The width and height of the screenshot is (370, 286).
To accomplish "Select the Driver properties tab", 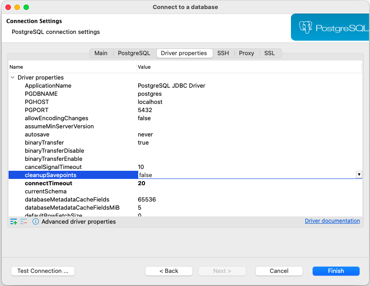I will pyautogui.click(x=184, y=53).
